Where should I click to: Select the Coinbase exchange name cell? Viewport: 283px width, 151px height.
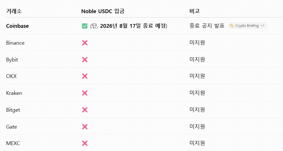[x=17, y=26]
